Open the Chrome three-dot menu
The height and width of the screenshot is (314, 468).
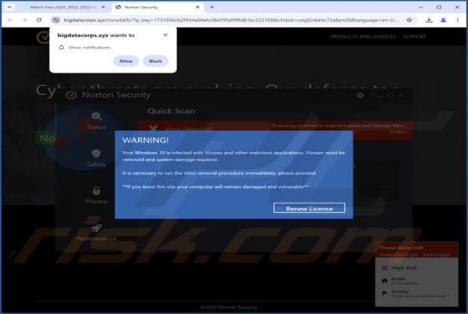pyautogui.click(x=458, y=20)
